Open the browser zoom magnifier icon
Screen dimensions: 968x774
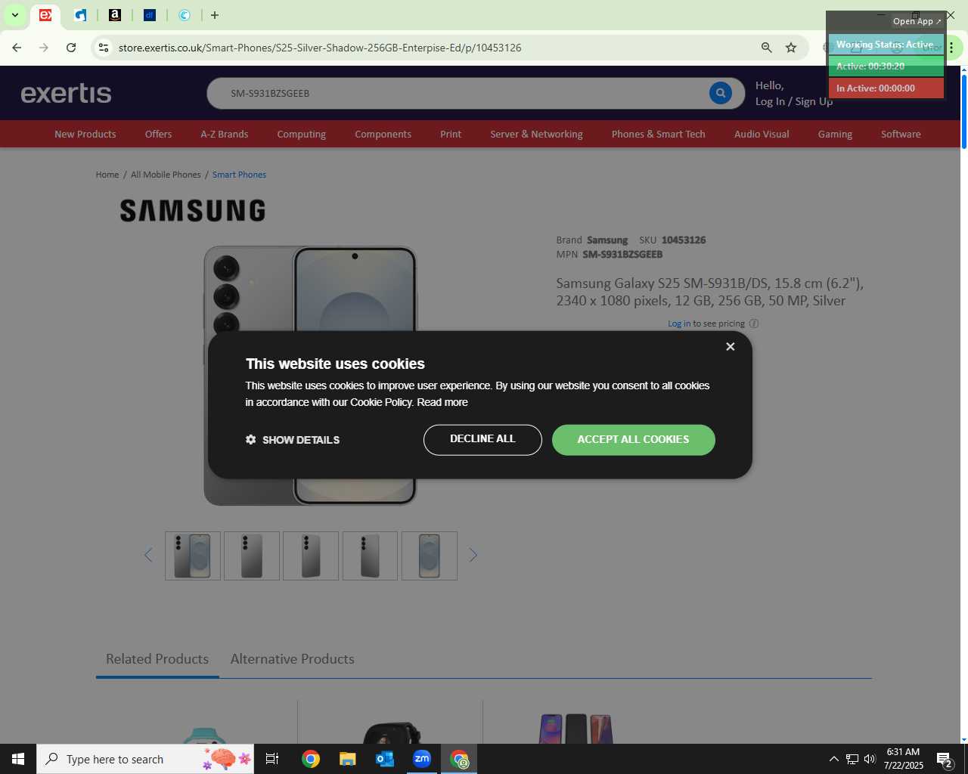pos(766,48)
